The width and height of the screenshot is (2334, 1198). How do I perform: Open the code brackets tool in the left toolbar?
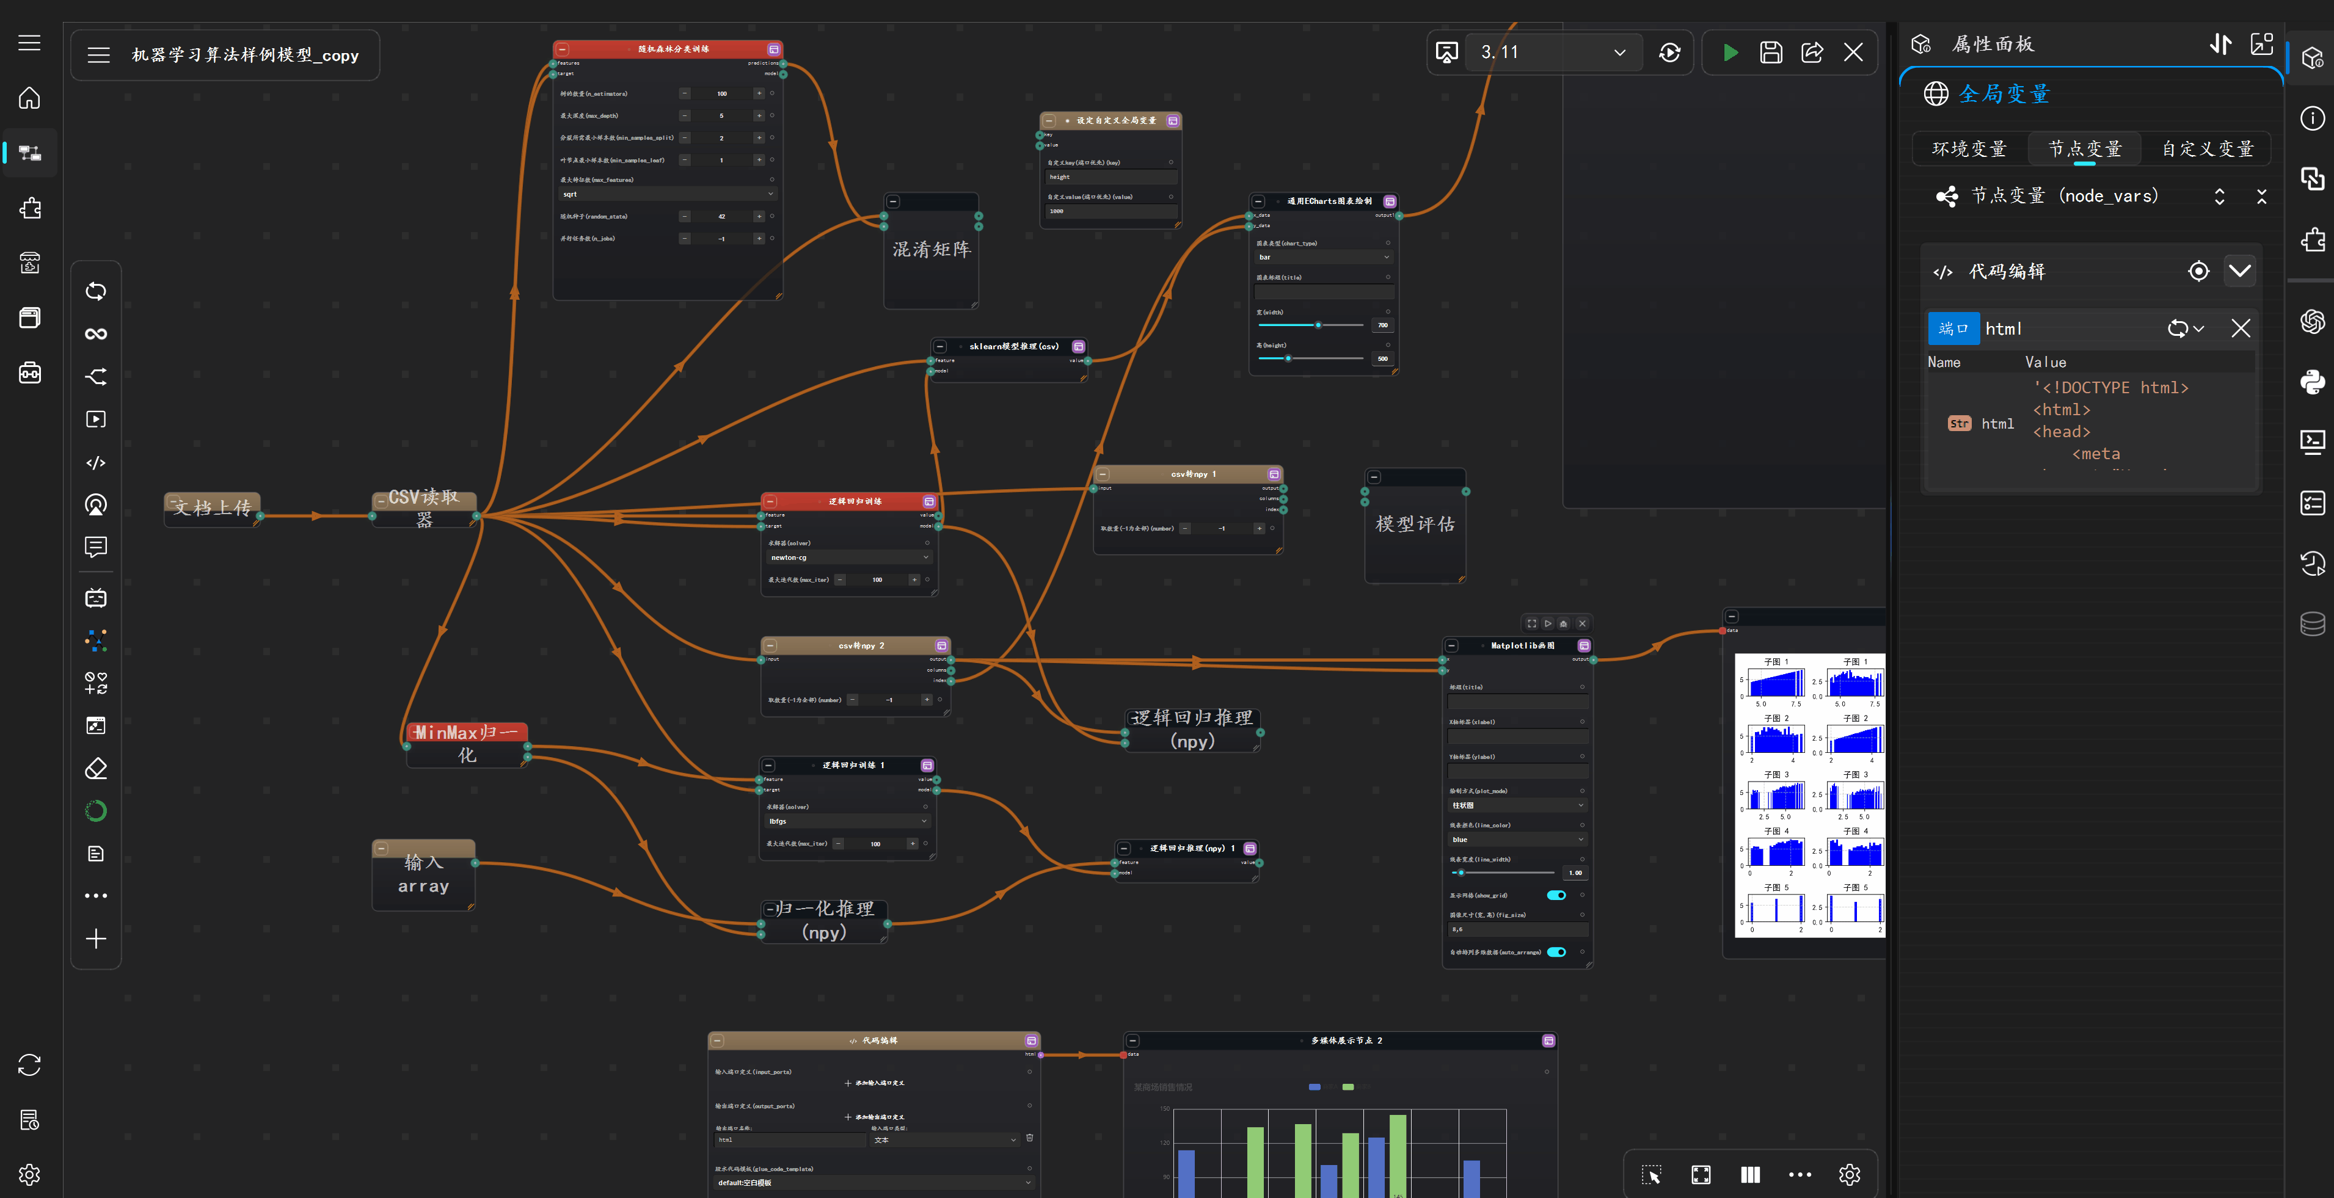(96, 463)
